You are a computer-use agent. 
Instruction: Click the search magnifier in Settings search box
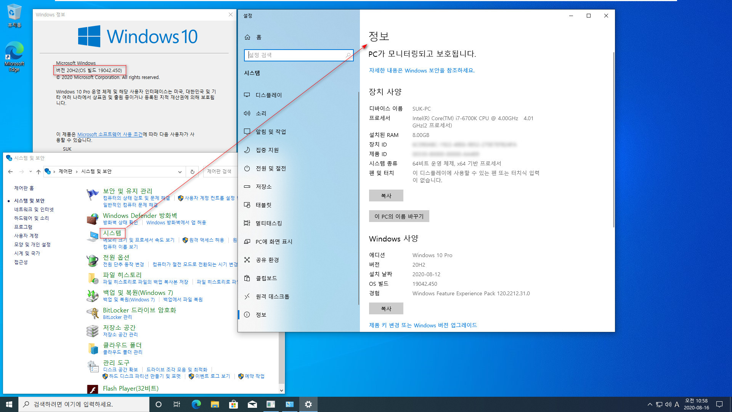(x=348, y=55)
